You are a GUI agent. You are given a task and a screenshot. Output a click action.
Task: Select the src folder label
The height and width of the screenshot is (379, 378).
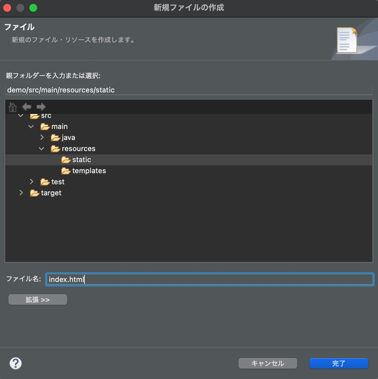(46, 116)
